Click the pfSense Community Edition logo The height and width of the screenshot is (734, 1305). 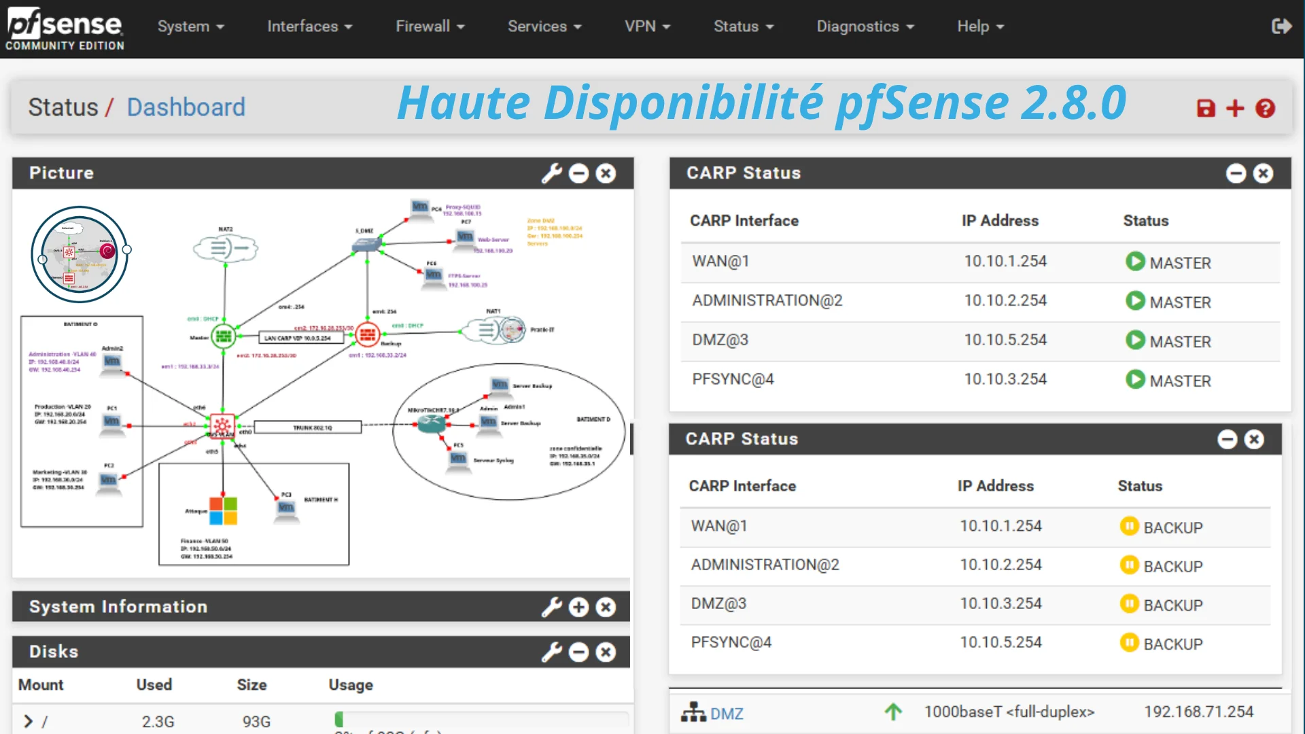[x=65, y=29]
